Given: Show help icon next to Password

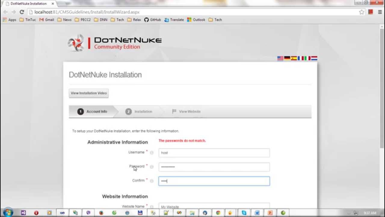Looking at the screenshot, I should pyautogui.click(x=152, y=167).
